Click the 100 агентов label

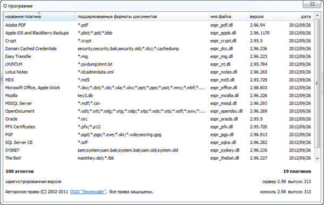point(19,171)
